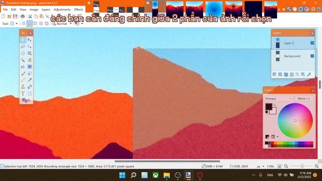Select the Zoom tool in Tools panel
322x181 pixels.
pyautogui.click(x=30, y=53)
